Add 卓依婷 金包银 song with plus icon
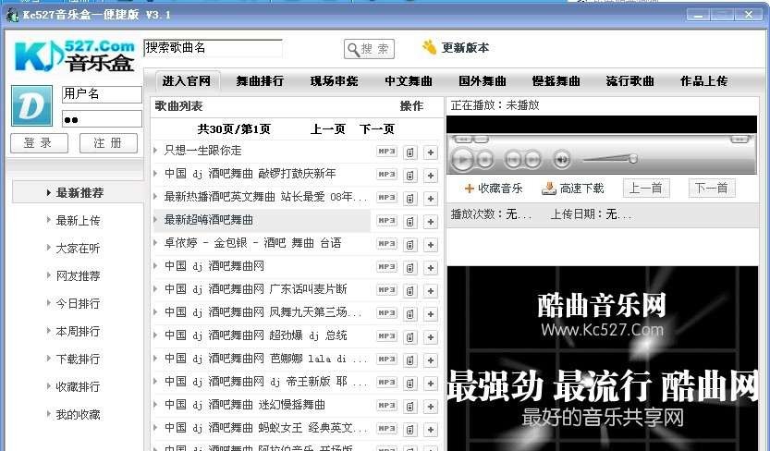Viewport: 770px width, 451px height. pos(431,245)
